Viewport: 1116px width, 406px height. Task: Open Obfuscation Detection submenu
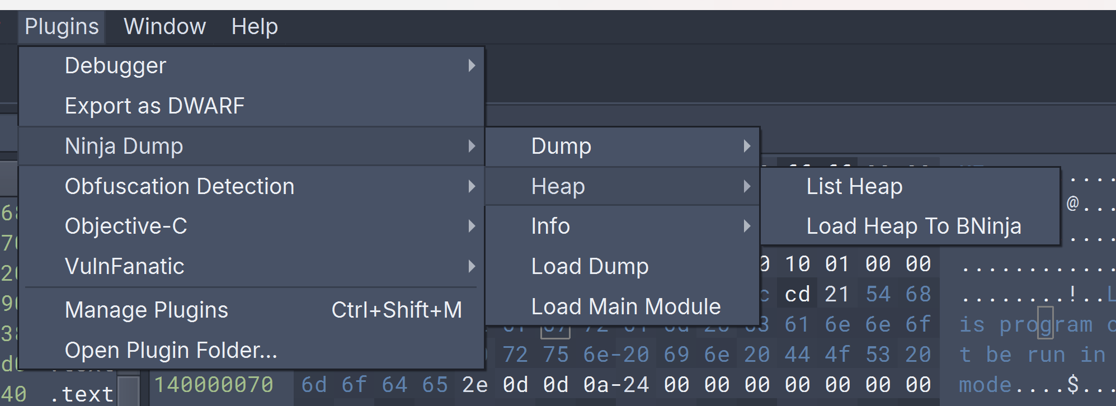pyautogui.click(x=251, y=186)
